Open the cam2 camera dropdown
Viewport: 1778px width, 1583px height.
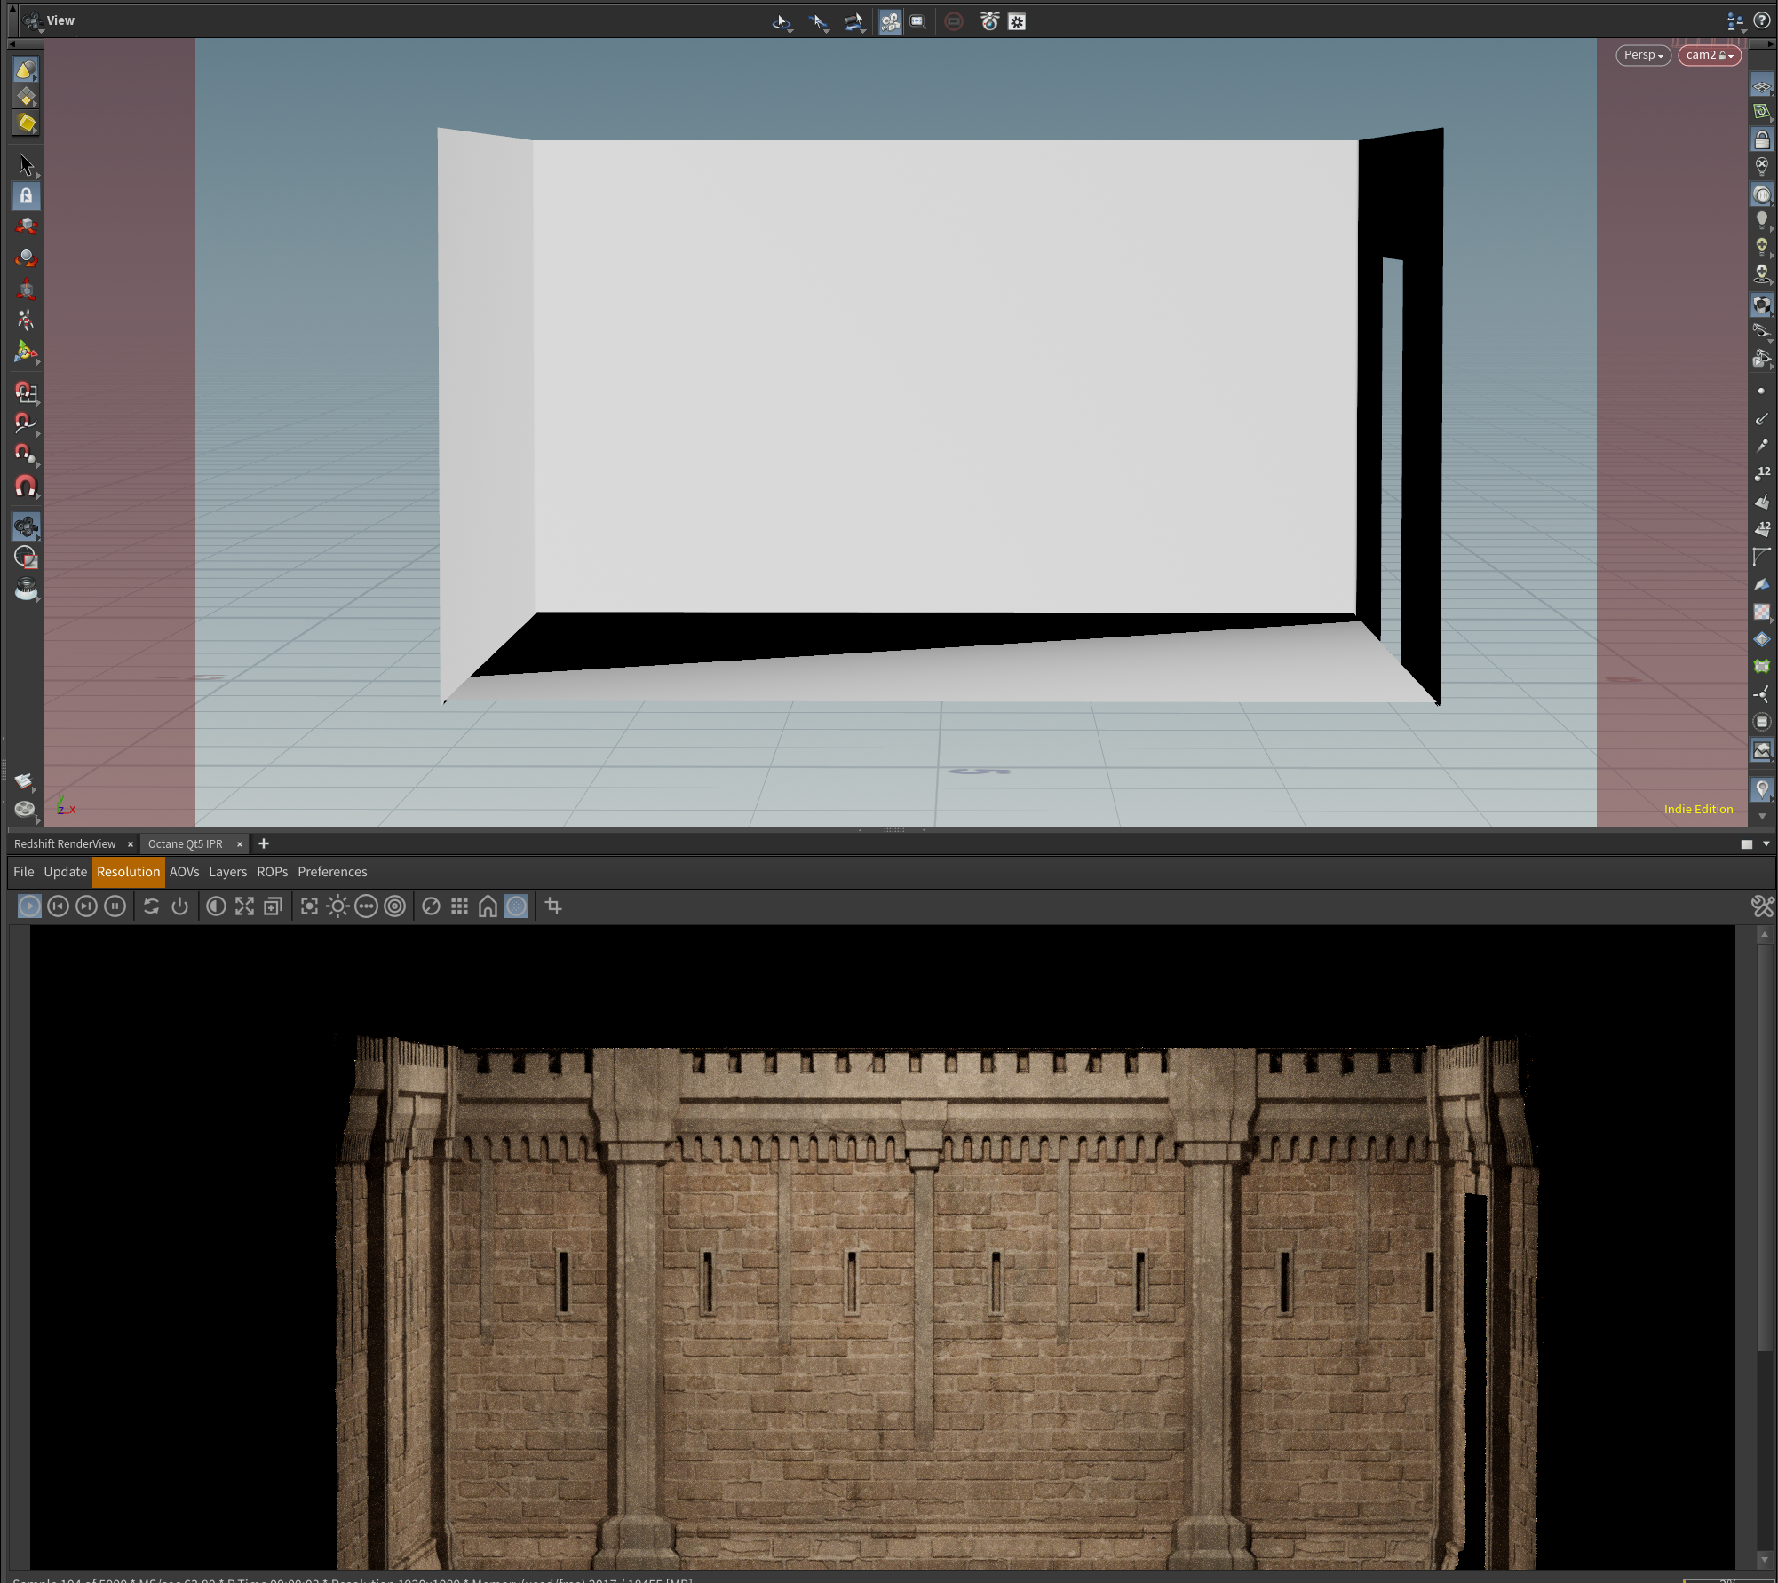click(1709, 55)
